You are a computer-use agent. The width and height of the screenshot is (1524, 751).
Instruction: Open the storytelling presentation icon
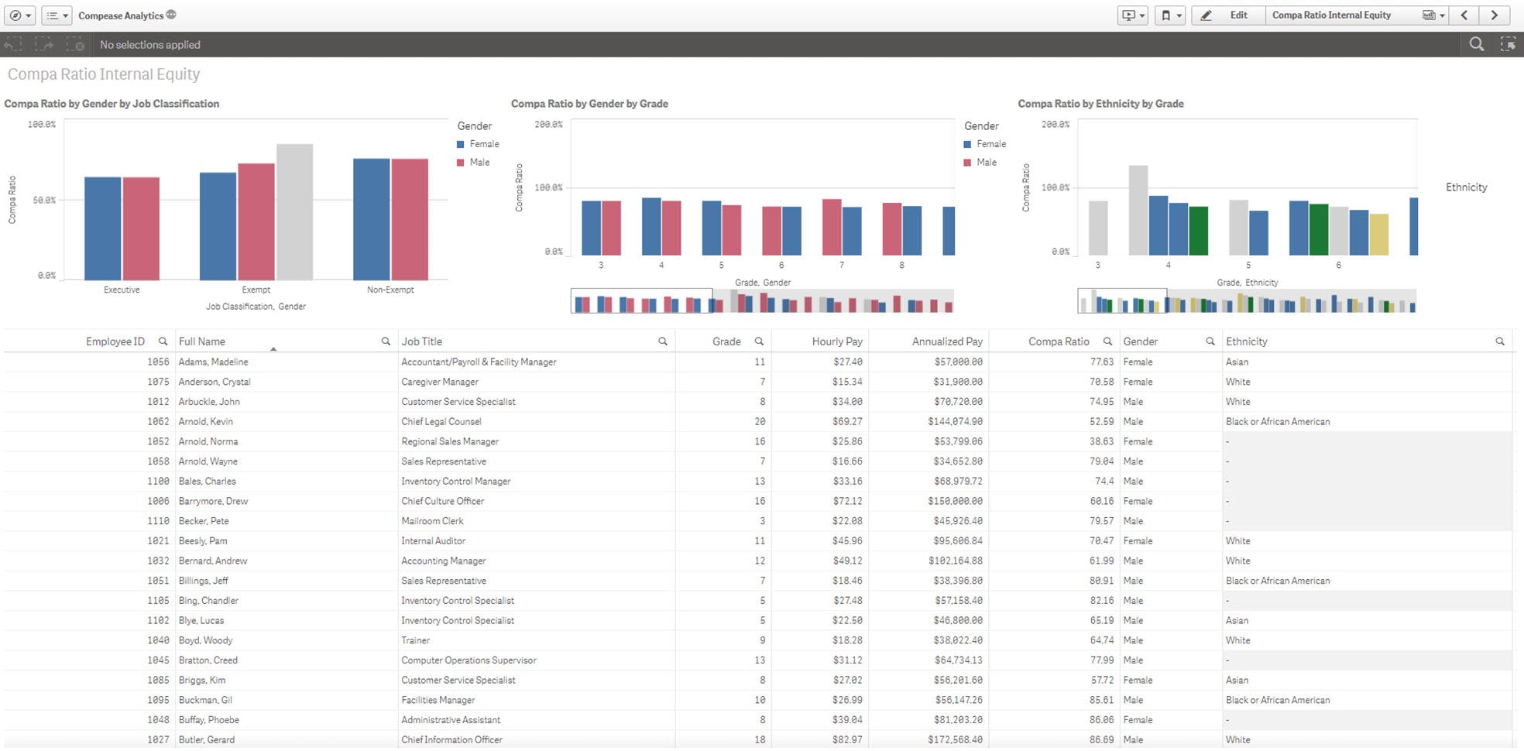coord(1130,15)
